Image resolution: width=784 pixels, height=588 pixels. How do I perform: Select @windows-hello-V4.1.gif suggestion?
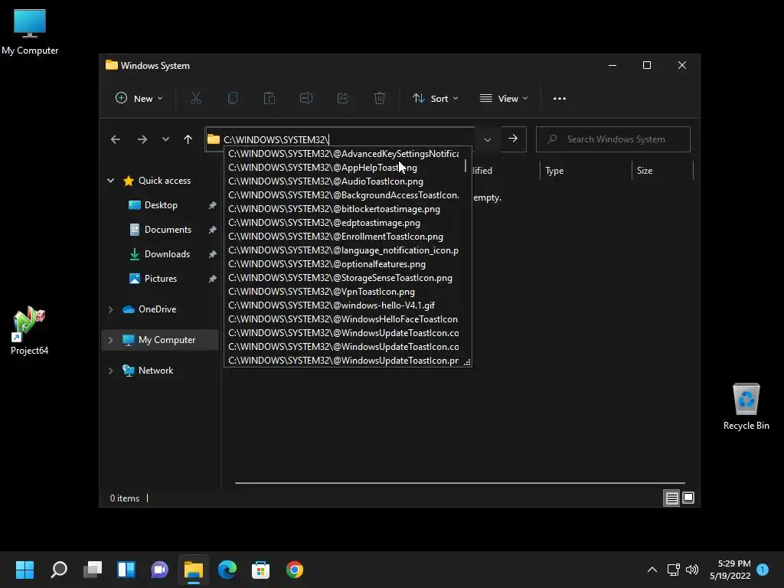[x=344, y=305]
